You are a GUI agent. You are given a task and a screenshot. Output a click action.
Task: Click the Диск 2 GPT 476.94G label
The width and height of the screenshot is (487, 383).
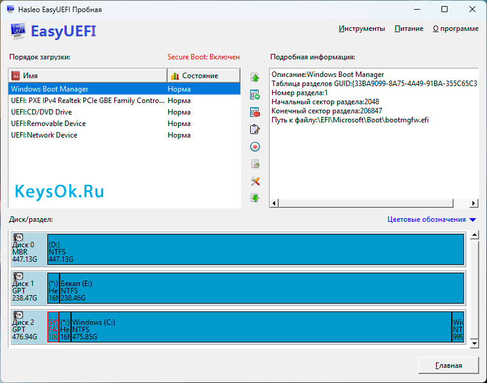(24, 330)
